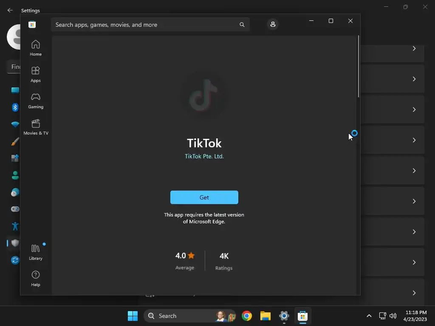The width and height of the screenshot is (435, 326).
Task: Select Personalization brush icon in Settings
Action: point(15,141)
